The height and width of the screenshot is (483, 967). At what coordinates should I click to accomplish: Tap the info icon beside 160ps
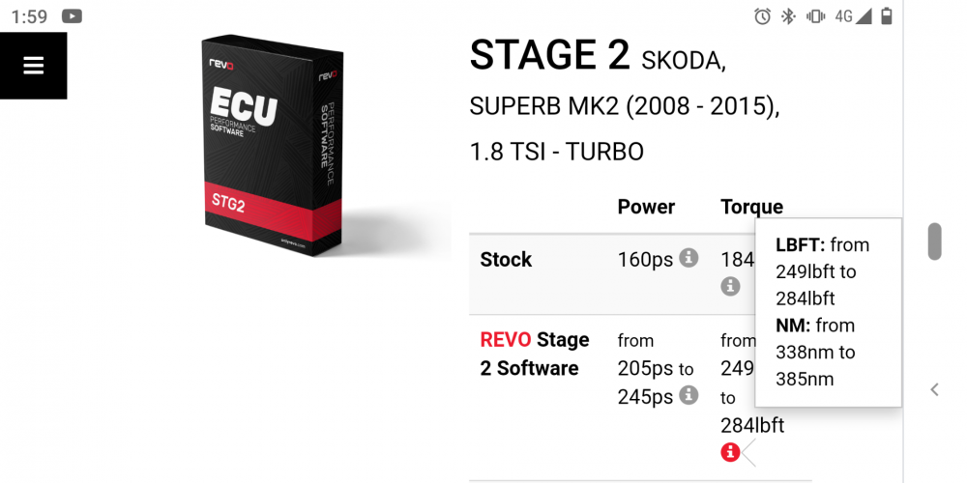coord(689,258)
